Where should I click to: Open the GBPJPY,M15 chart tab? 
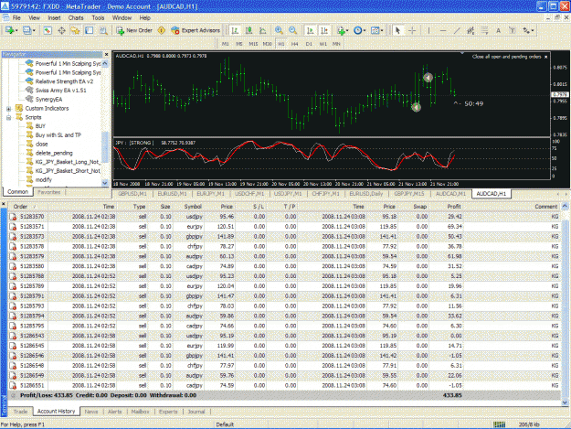click(x=409, y=194)
